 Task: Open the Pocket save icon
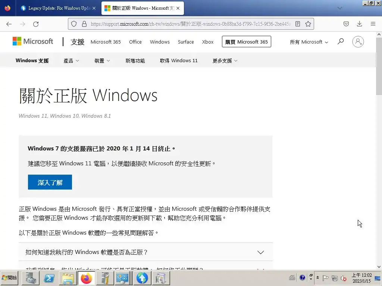(346, 24)
